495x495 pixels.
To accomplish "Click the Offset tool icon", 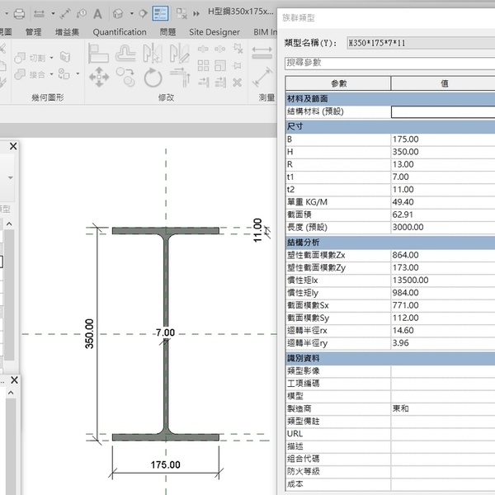I will click(126, 53).
